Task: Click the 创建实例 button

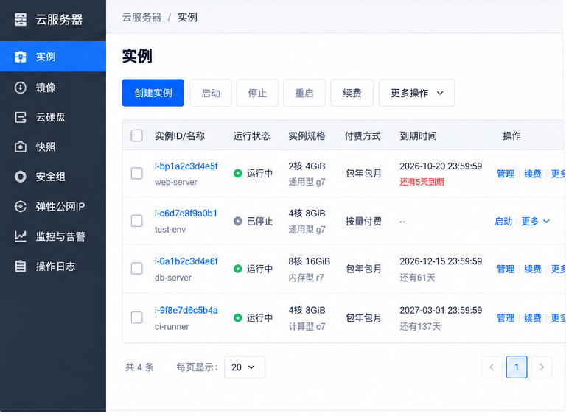Action: [x=153, y=93]
